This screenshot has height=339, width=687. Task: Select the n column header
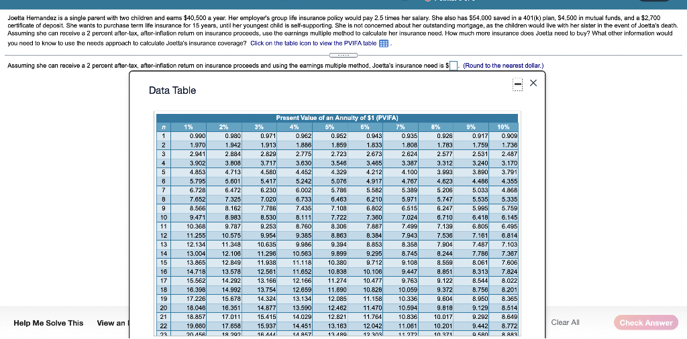tap(163, 127)
